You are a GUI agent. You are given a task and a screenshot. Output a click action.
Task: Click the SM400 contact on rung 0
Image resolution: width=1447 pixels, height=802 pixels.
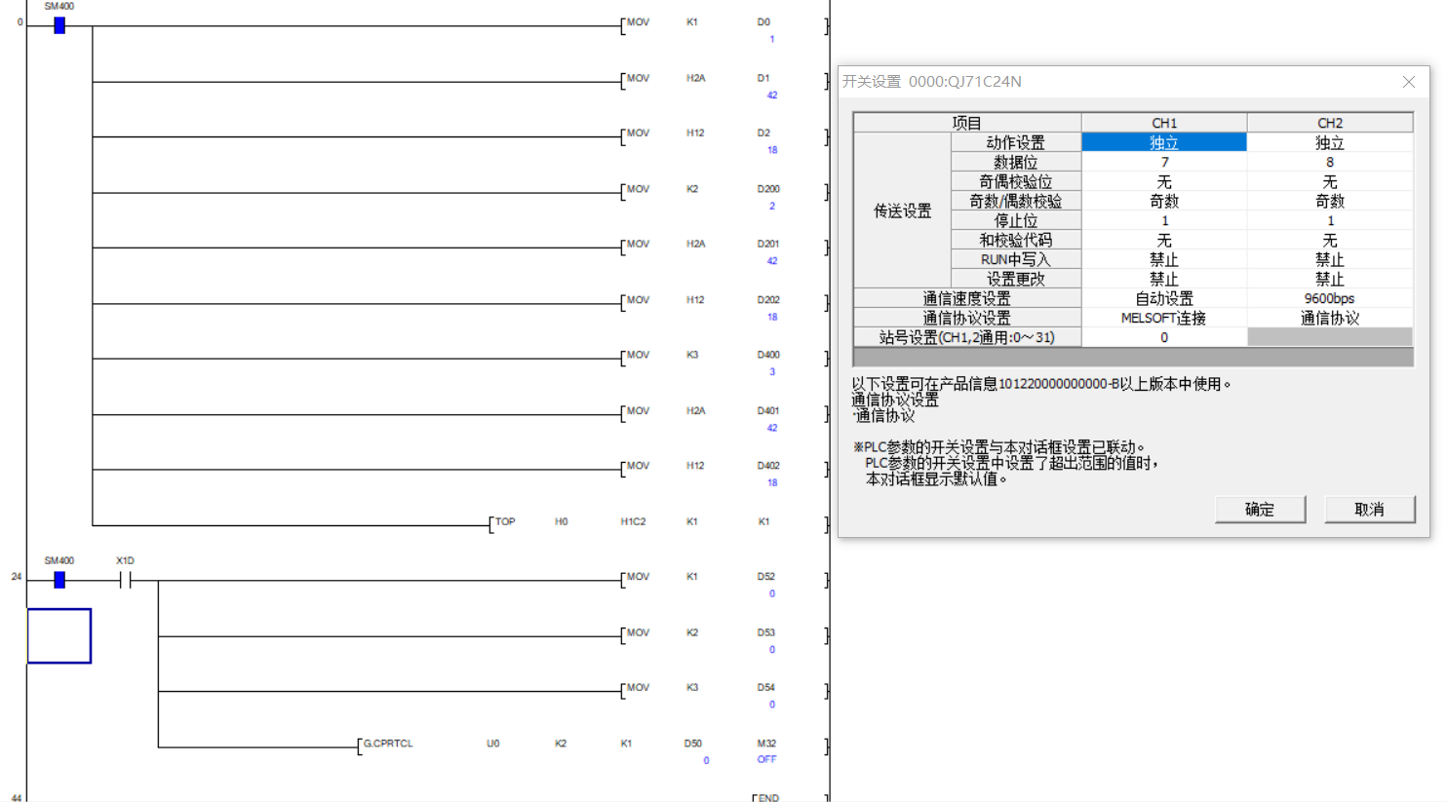coord(59,25)
